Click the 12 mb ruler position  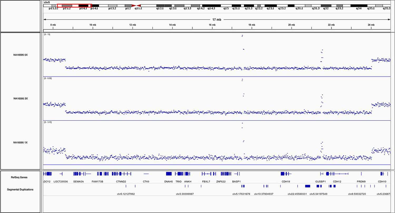[132, 25]
